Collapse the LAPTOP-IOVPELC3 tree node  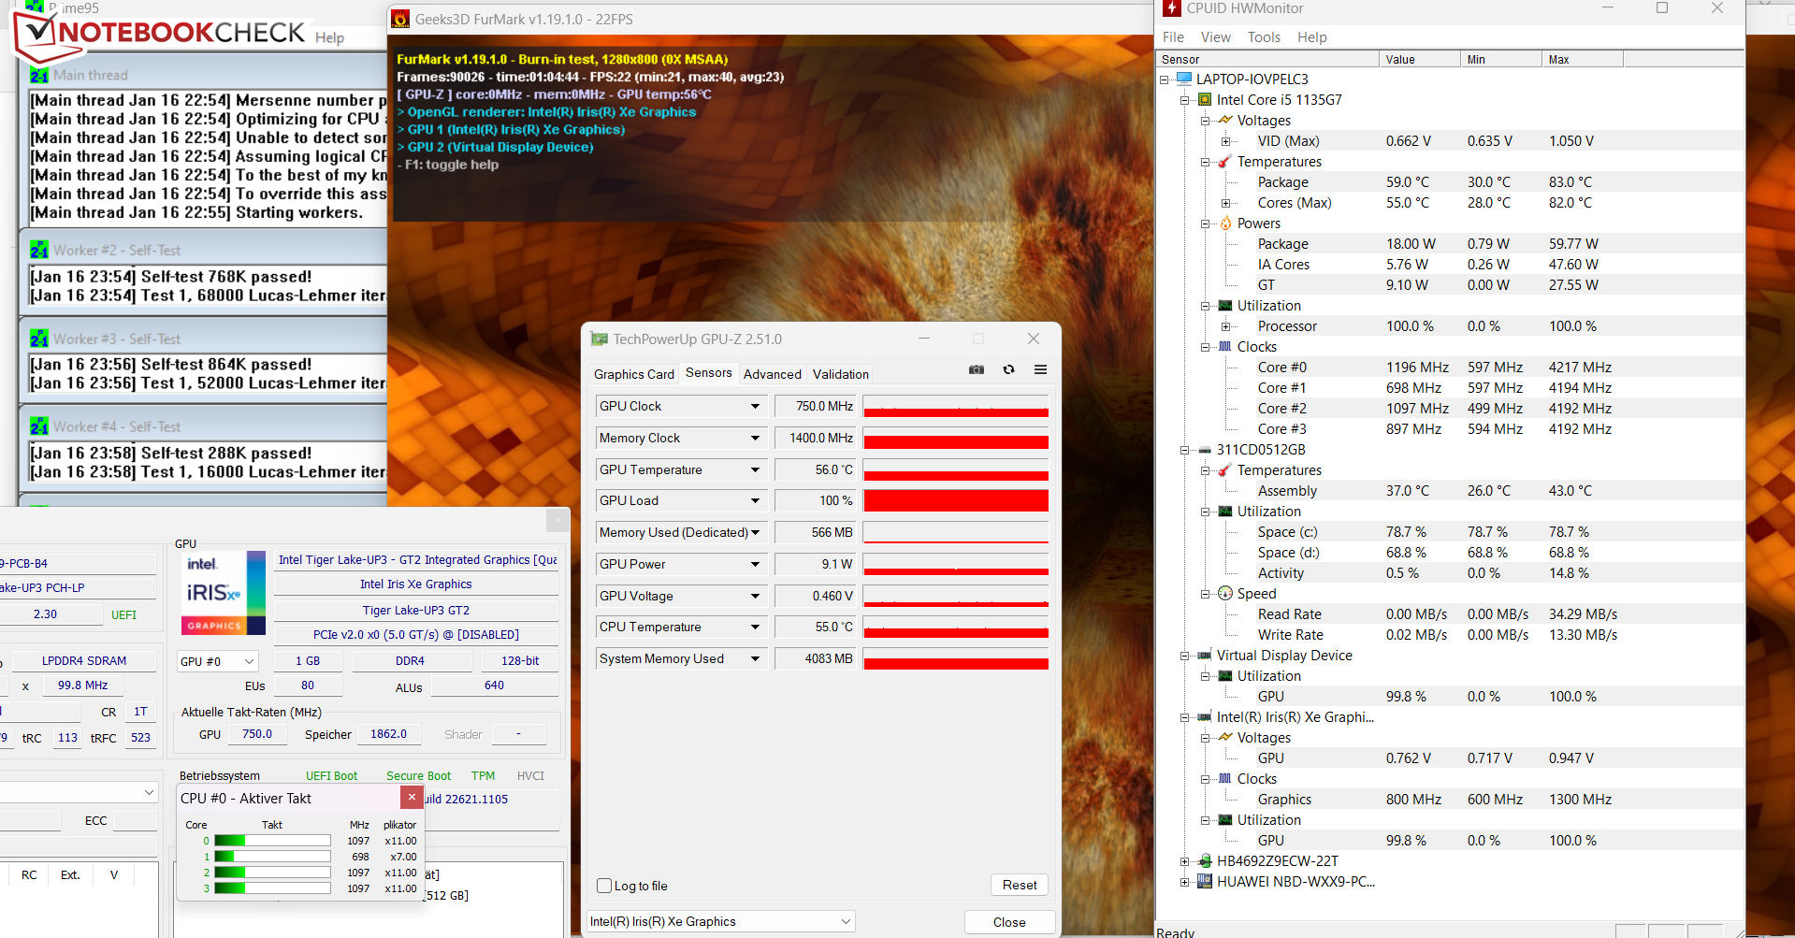click(1164, 79)
